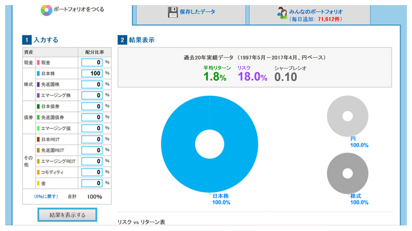This screenshot has height=231, width=412.
Task: Click the 合計 100% total value
Action: (x=95, y=197)
